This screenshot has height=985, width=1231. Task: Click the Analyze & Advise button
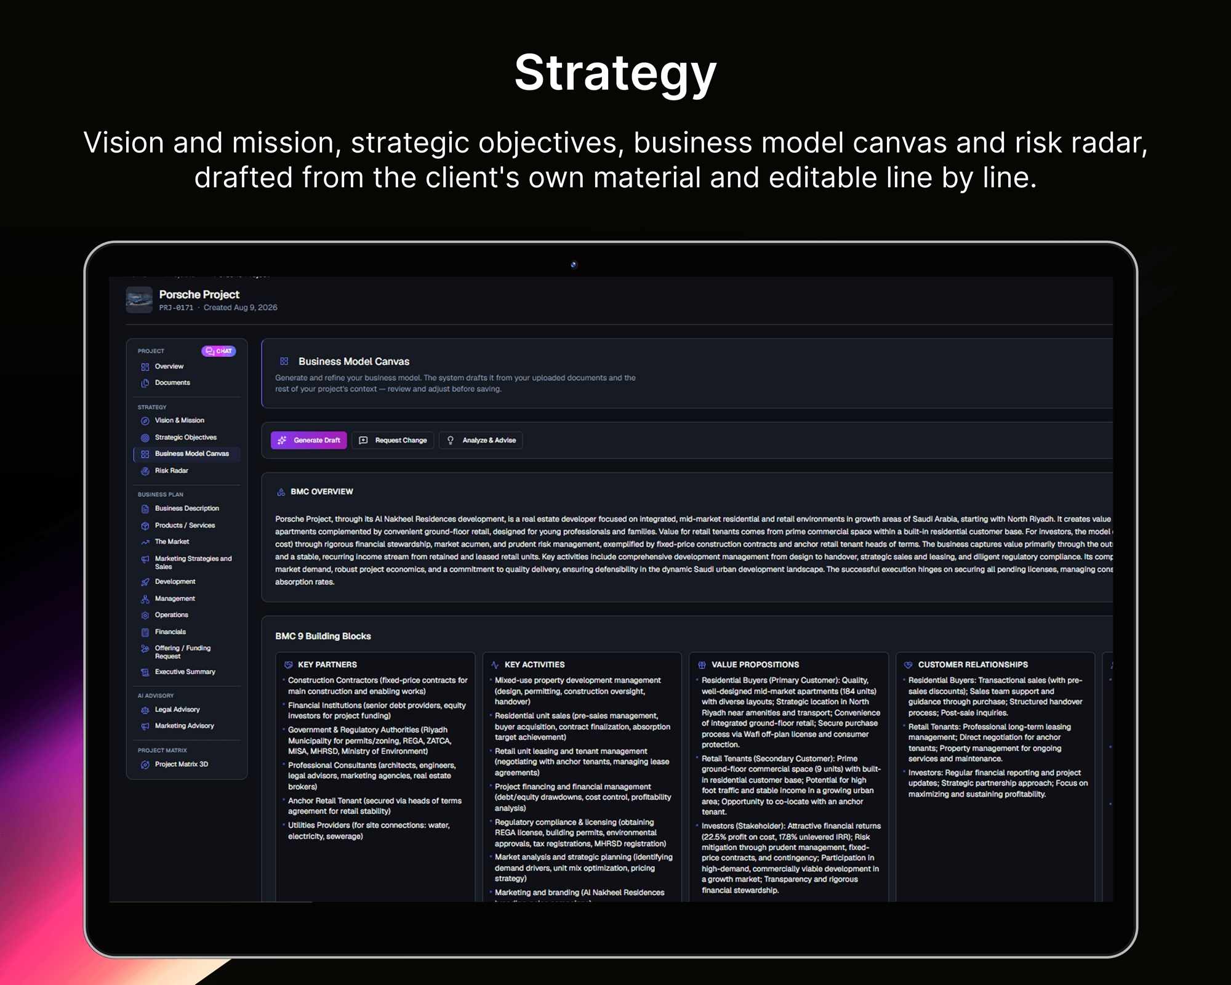coord(481,440)
